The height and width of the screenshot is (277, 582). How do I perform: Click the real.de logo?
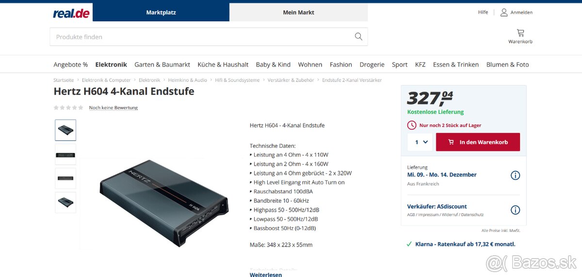coord(71,13)
